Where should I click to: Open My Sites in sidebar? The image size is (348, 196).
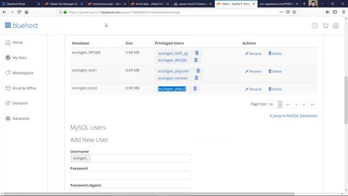tap(16, 58)
